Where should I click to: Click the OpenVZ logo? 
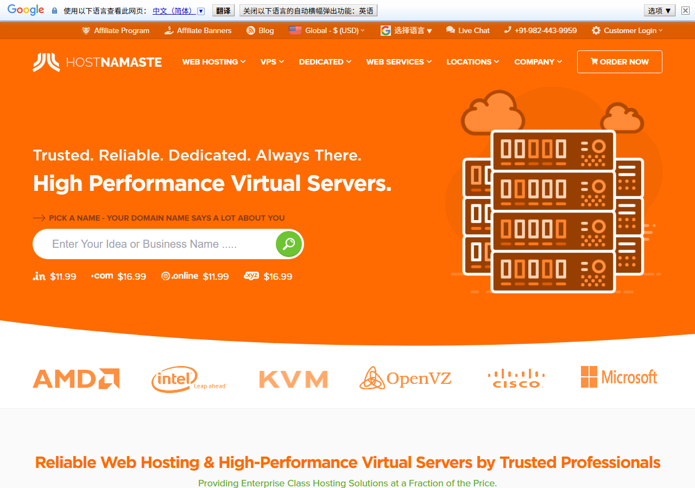pyautogui.click(x=405, y=378)
